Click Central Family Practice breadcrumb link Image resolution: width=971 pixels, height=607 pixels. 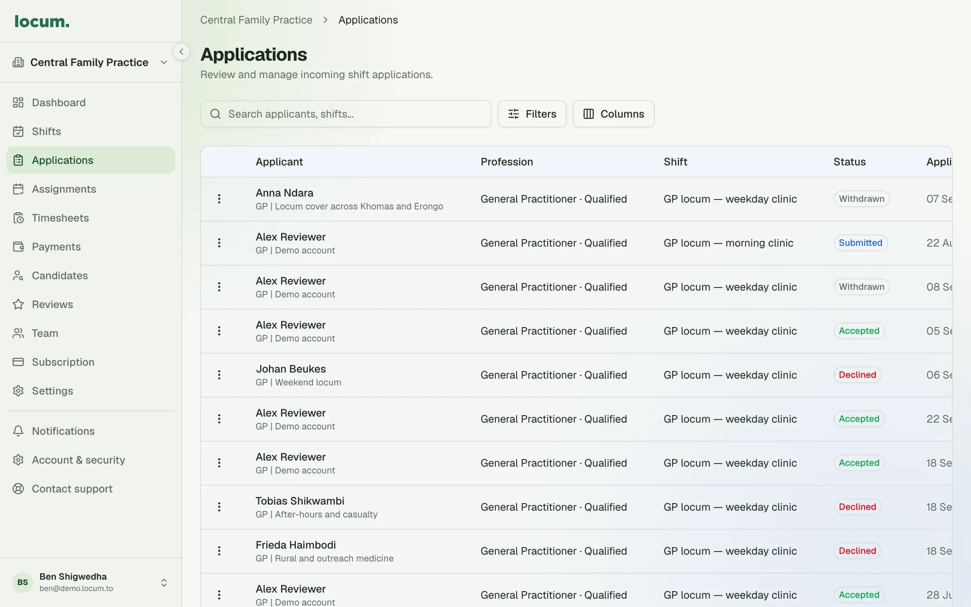coord(256,20)
